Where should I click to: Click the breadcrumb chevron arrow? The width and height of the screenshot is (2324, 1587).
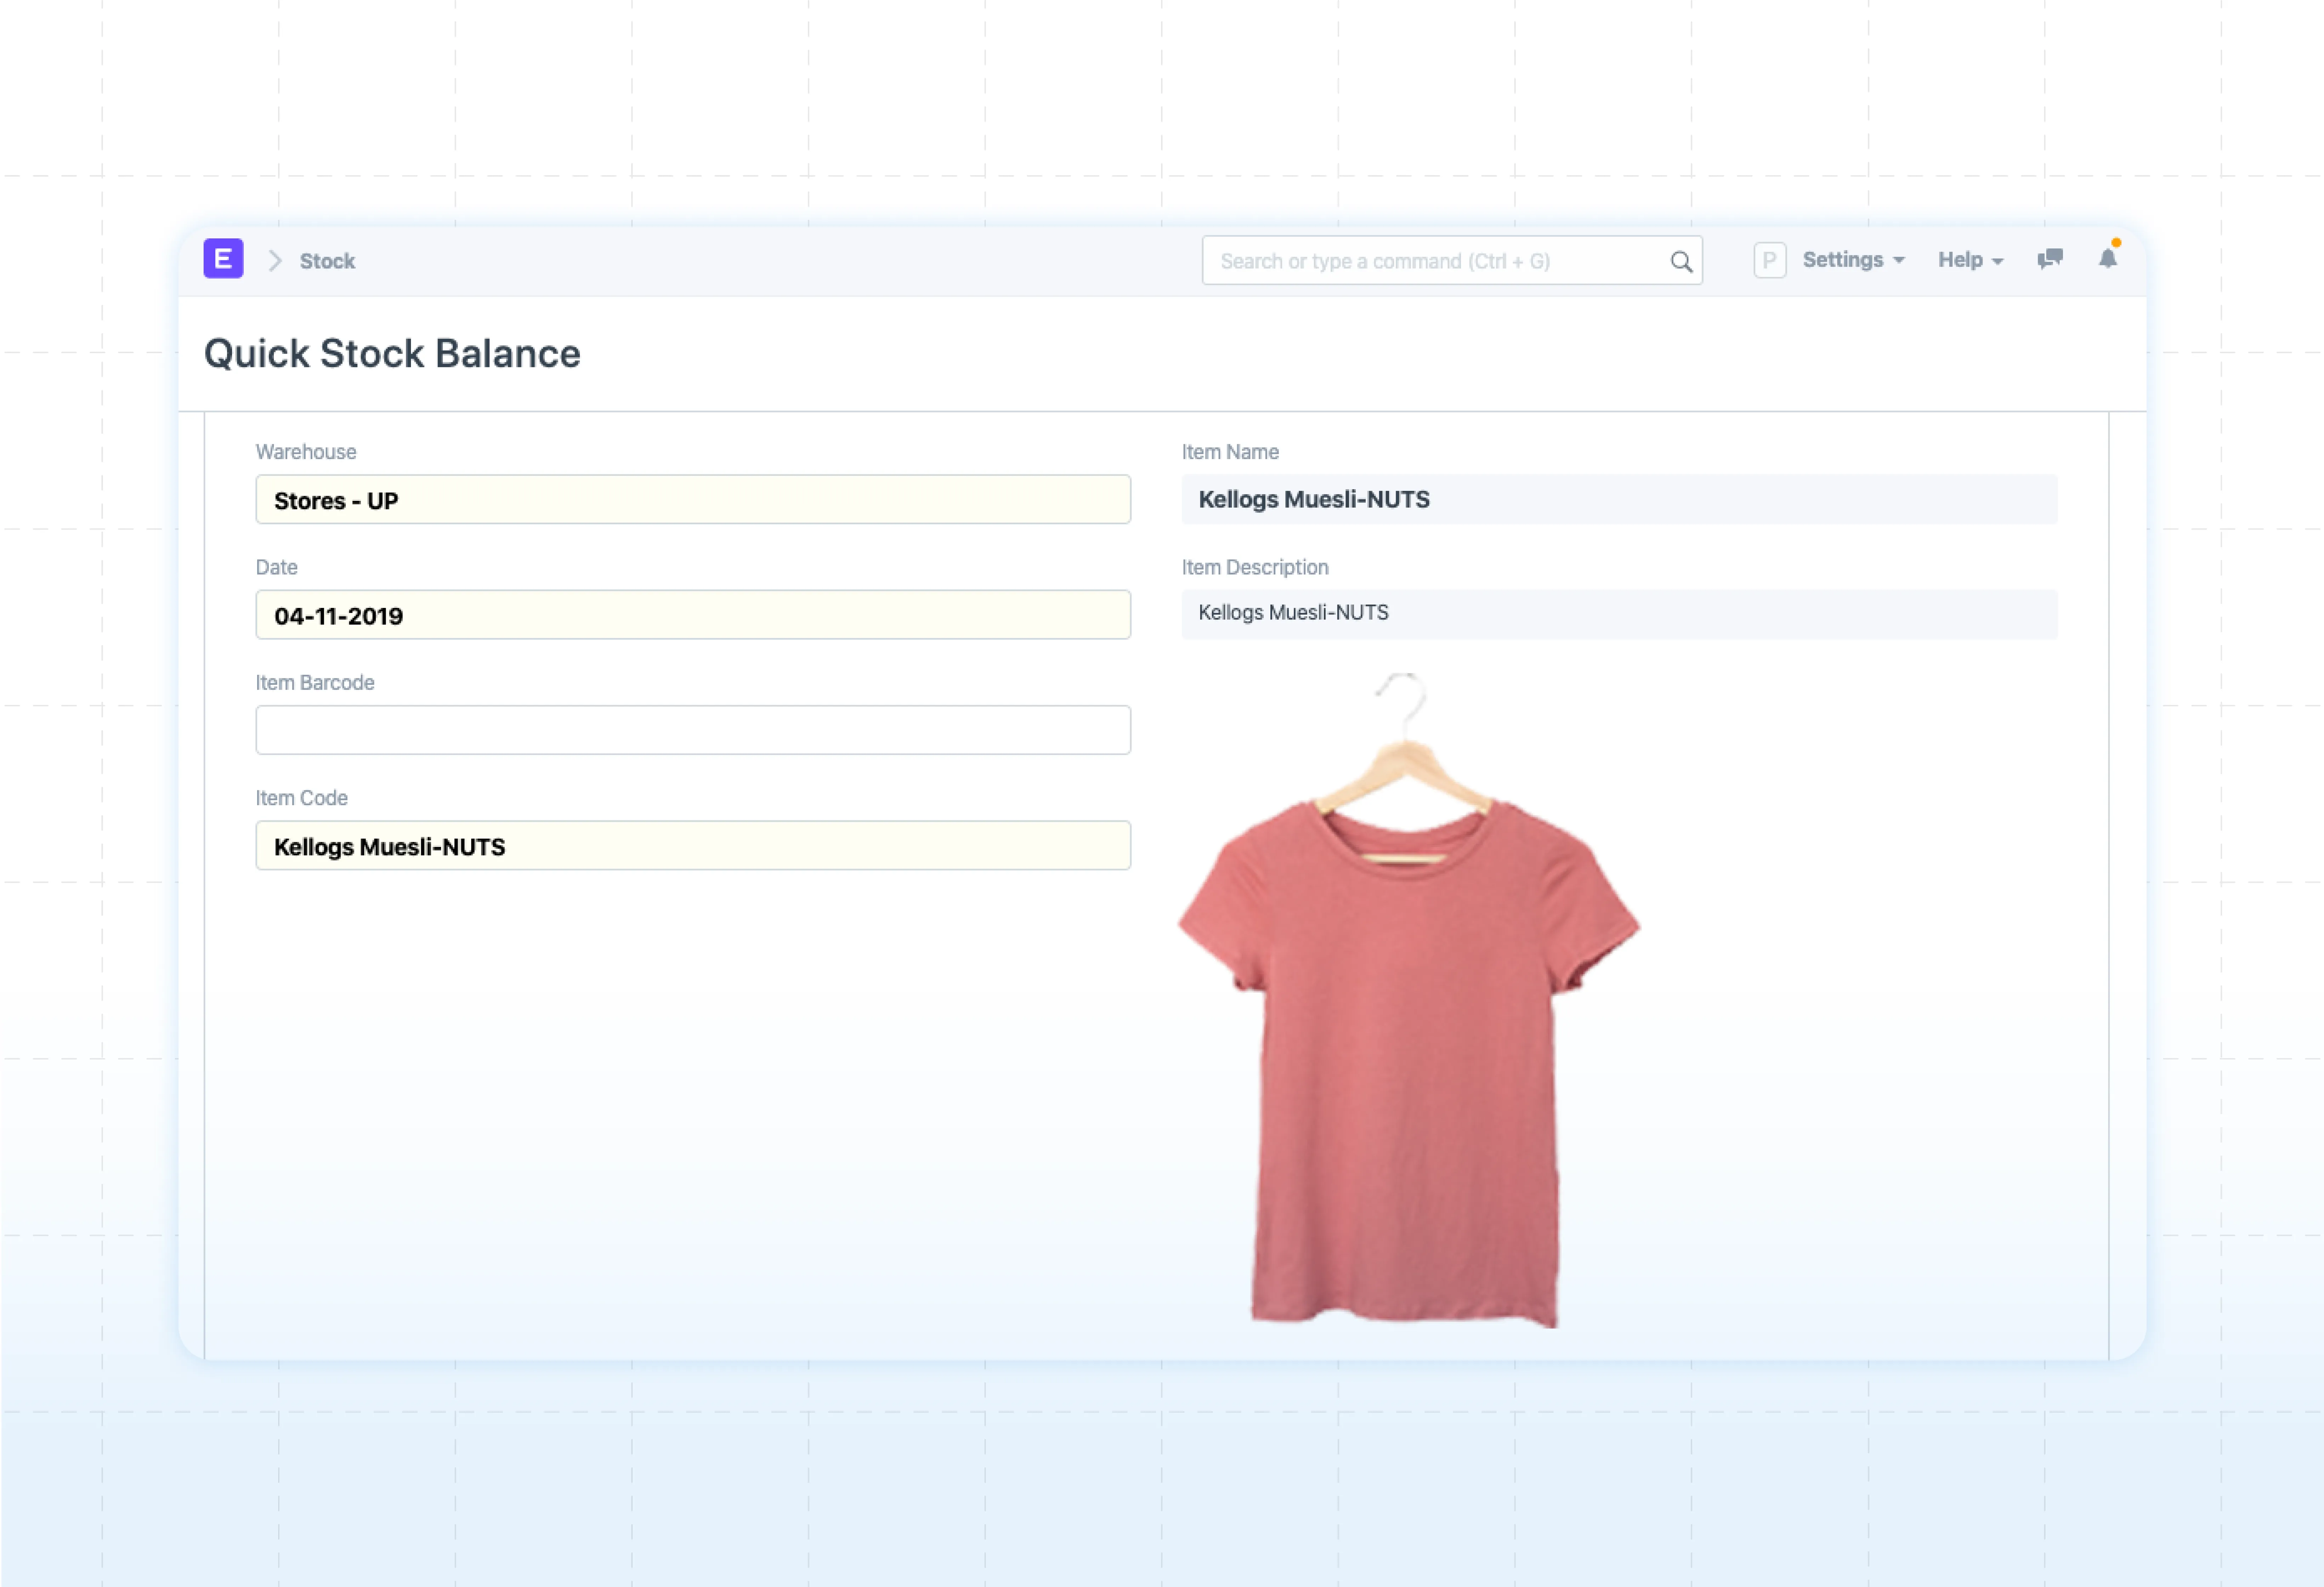click(x=275, y=261)
